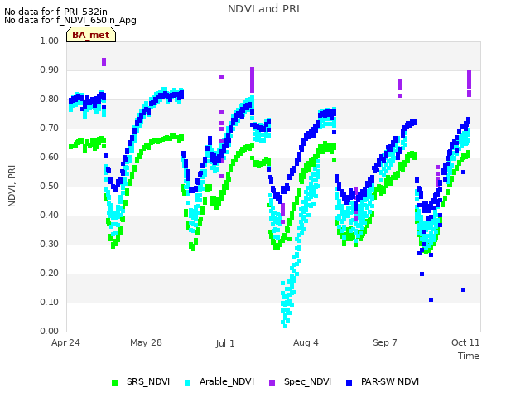The width and height of the screenshot is (530, 398).
Task: Click the Apr 24 x-axis tick label
Action: (x=65, y=342)
